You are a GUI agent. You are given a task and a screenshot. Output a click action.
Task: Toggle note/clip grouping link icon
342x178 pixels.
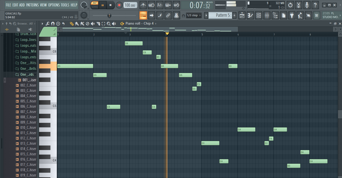click(168, 15)
